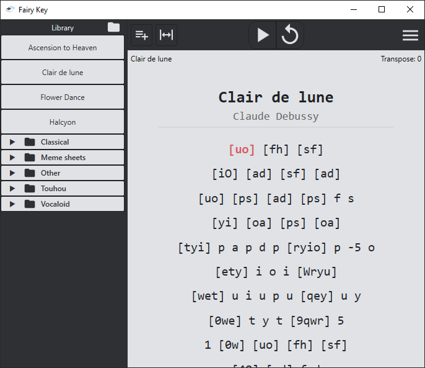Click the [iO] chord in the sheet
425x368 pixels.
[225, 174]
